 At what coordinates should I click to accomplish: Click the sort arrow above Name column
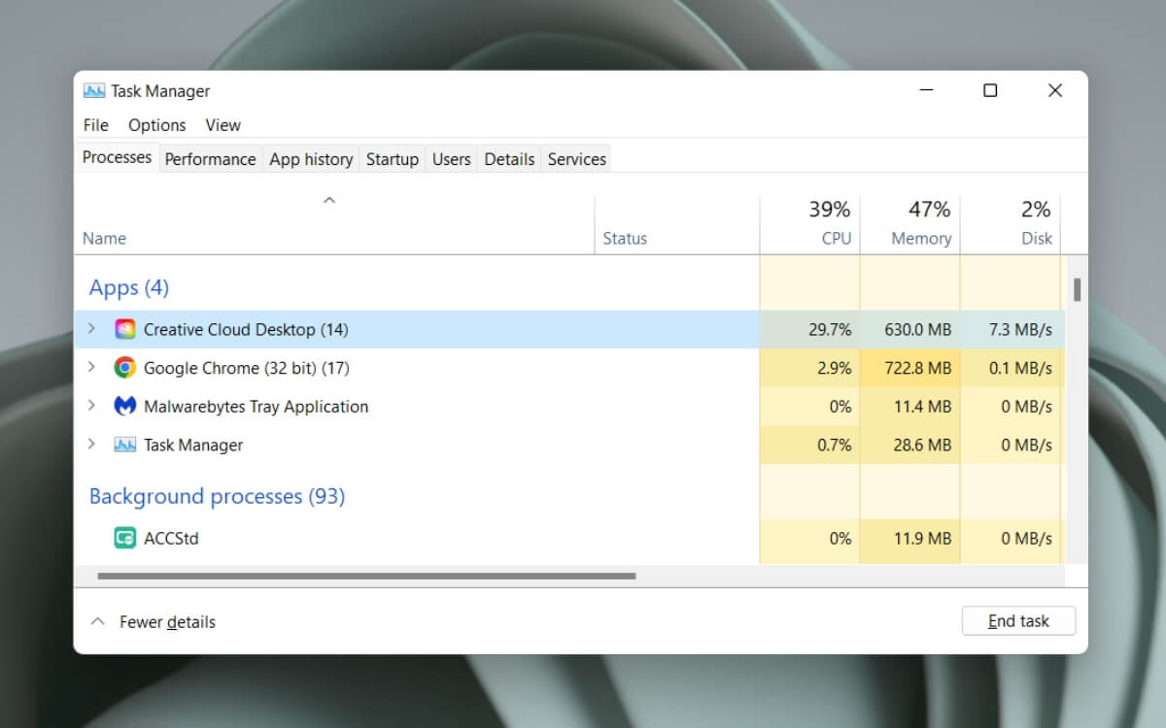pos(329,200)
